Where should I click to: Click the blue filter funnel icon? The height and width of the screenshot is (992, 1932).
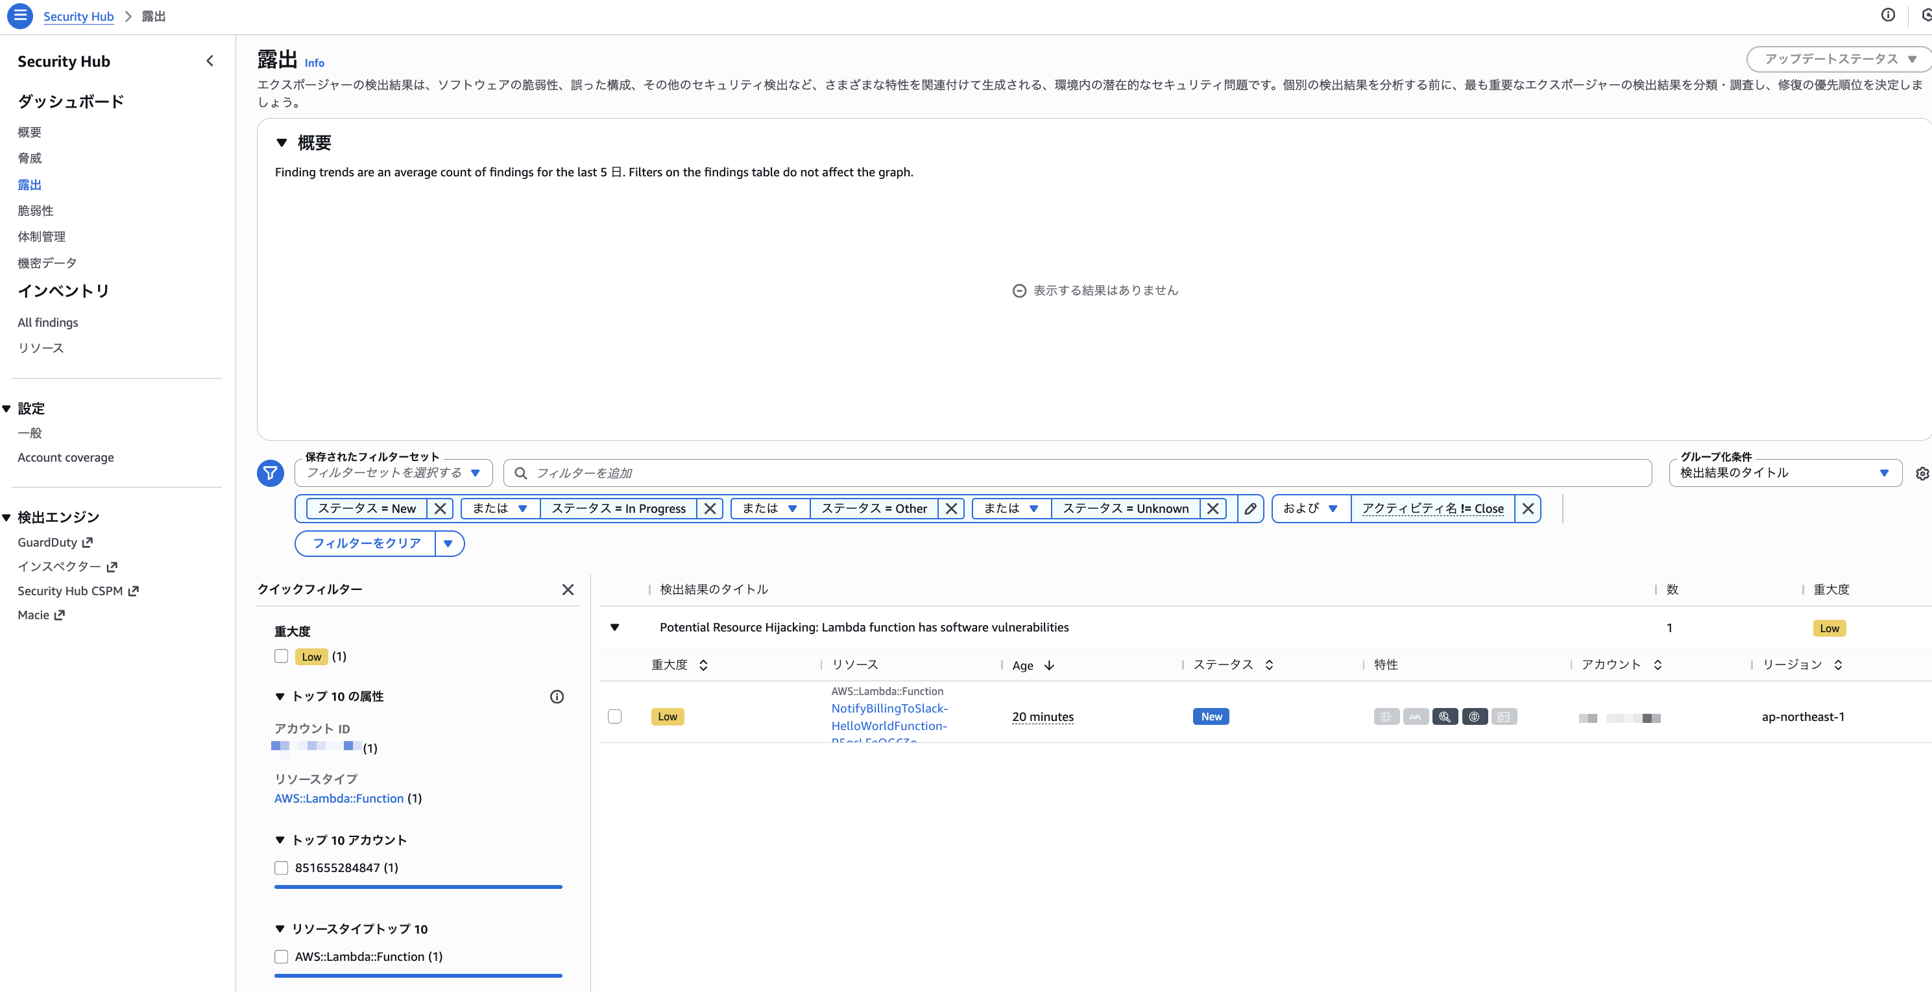pos(270,473)
